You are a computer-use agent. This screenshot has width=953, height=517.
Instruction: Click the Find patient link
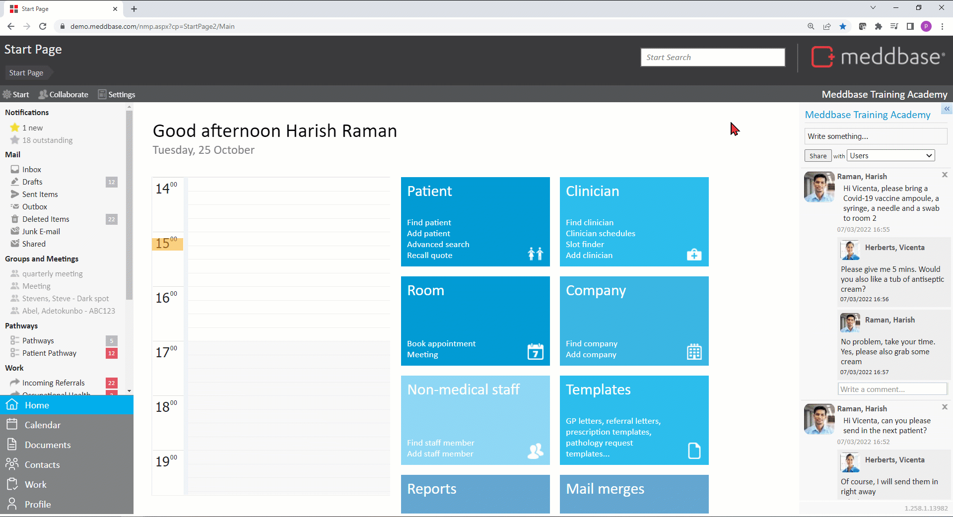coord(429,223)
